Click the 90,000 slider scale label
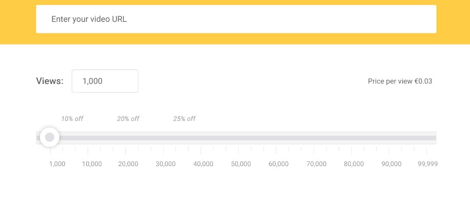 pos(391,164)
